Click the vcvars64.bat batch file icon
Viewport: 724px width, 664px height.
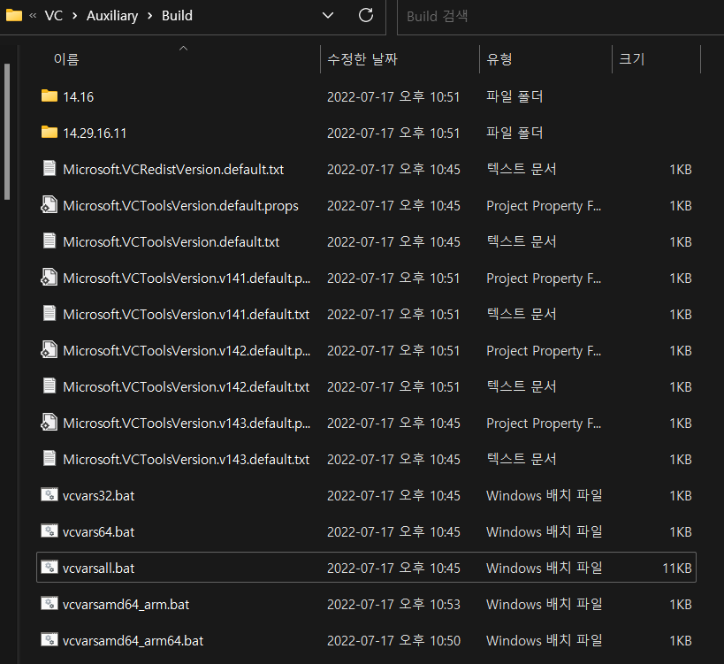click(50, 531)
